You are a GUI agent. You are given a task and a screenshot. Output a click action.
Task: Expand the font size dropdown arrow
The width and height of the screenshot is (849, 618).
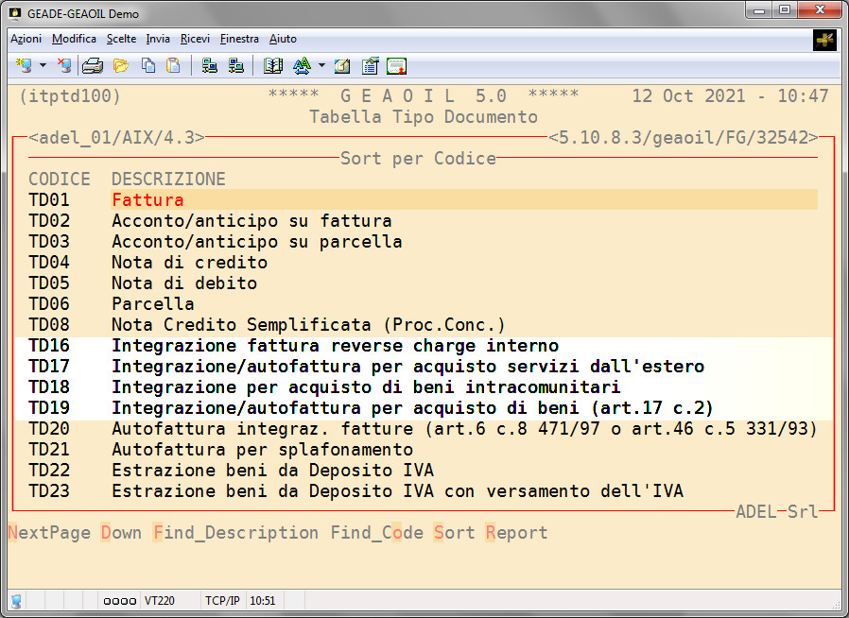[x=321, y=66]
